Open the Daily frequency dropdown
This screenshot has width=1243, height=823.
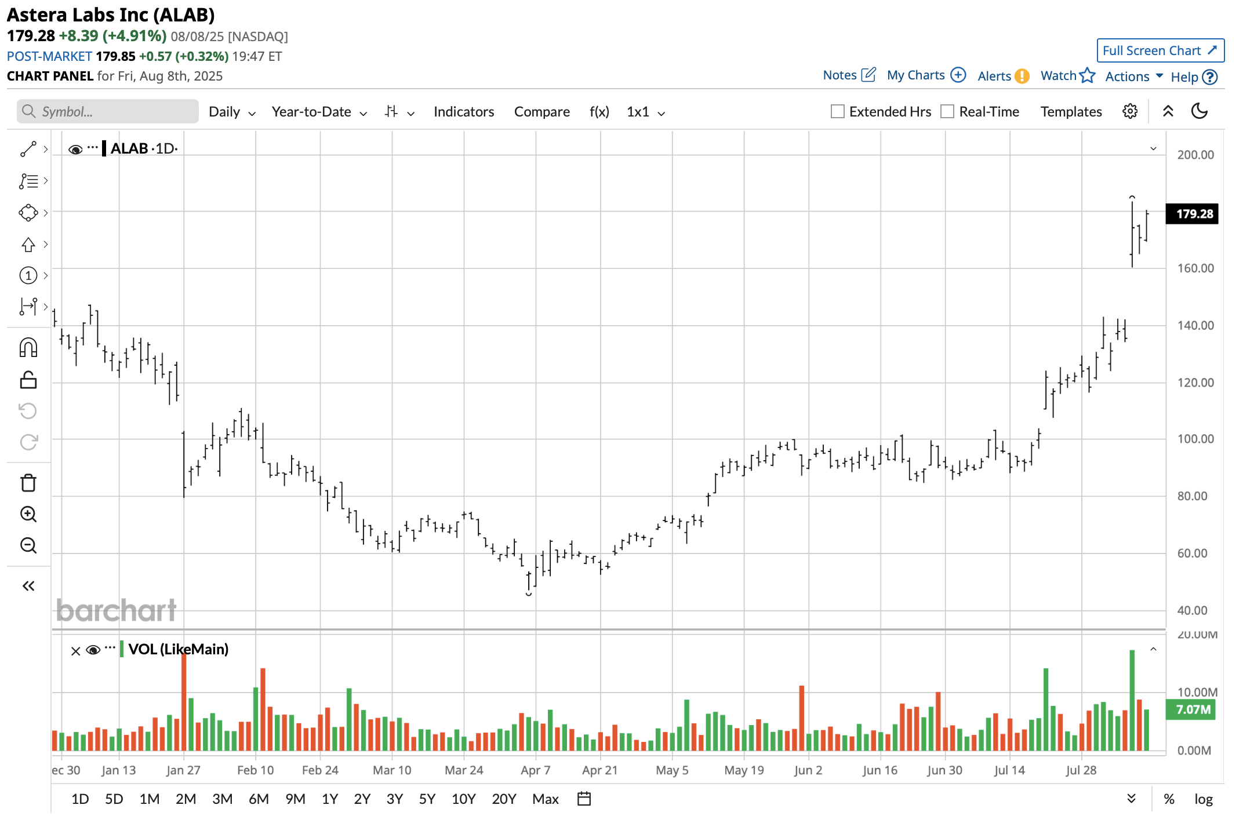coord(232,112)
